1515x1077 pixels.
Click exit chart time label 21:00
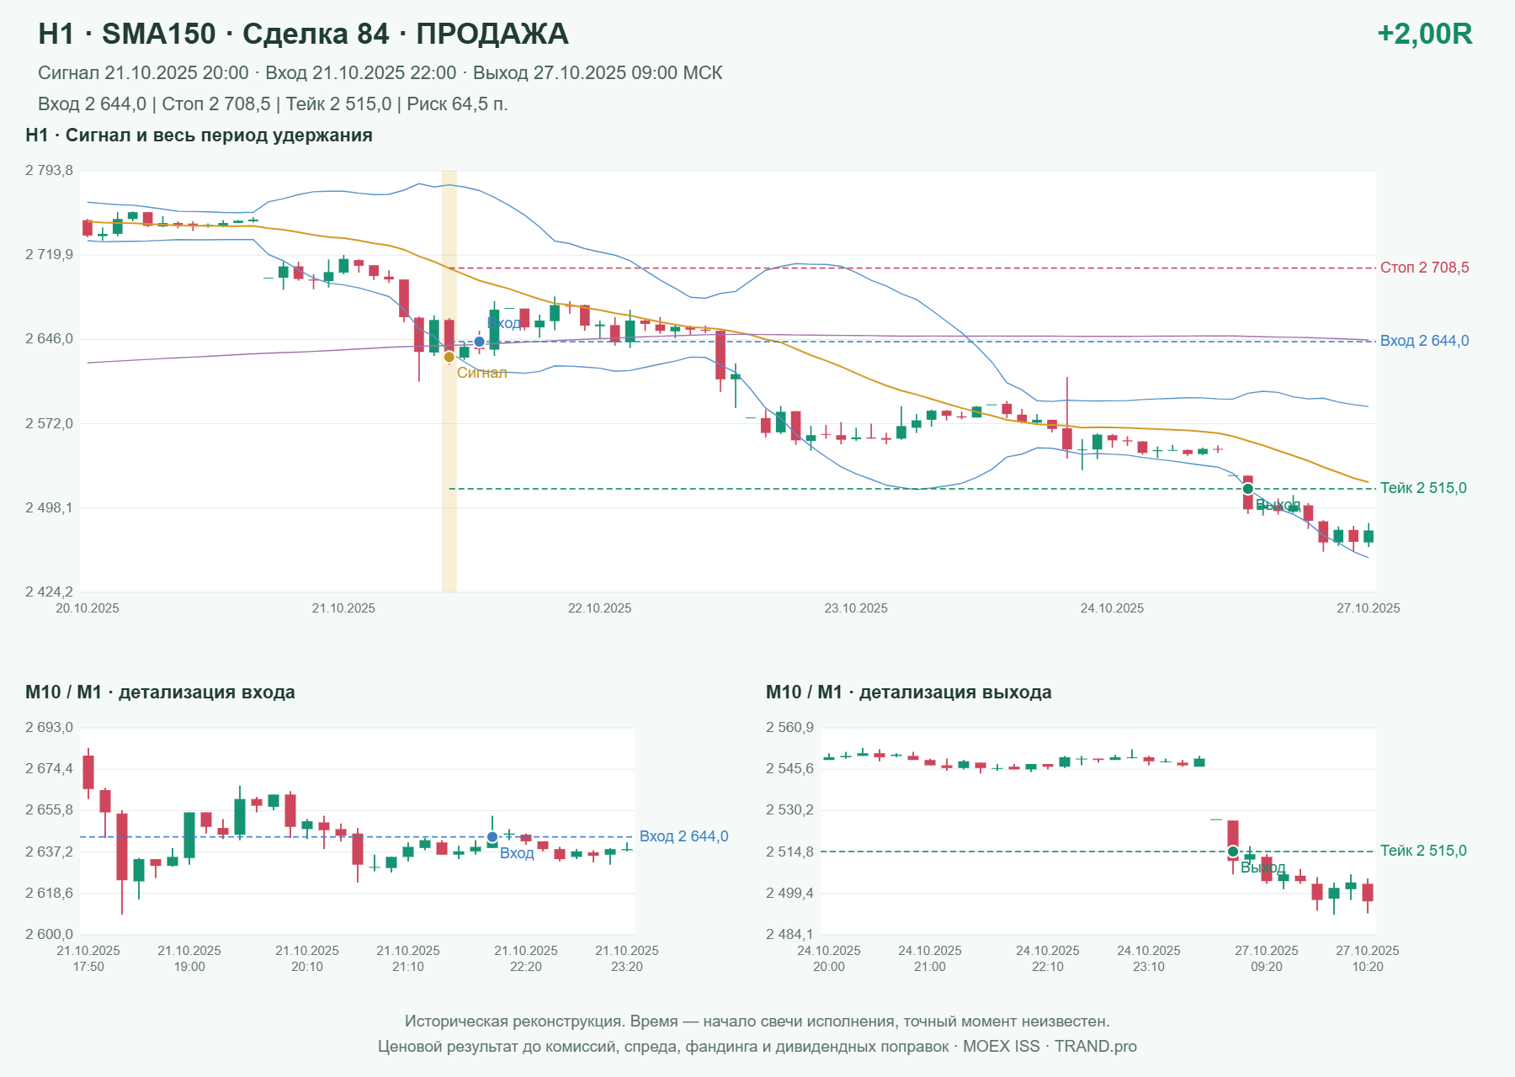pos(930,967)
